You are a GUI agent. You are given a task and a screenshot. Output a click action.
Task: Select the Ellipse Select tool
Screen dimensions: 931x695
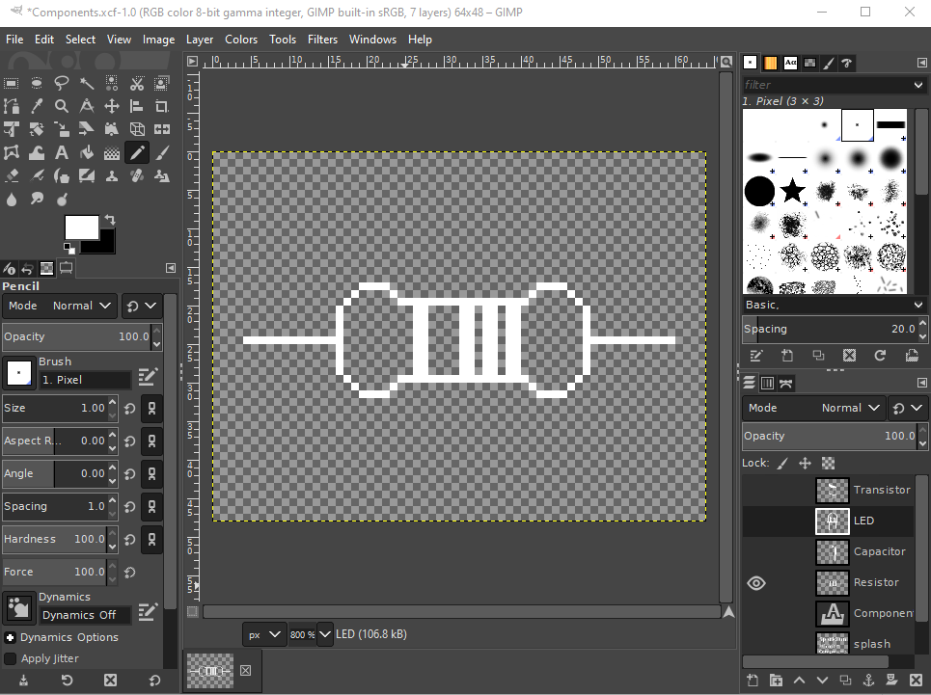37,83
